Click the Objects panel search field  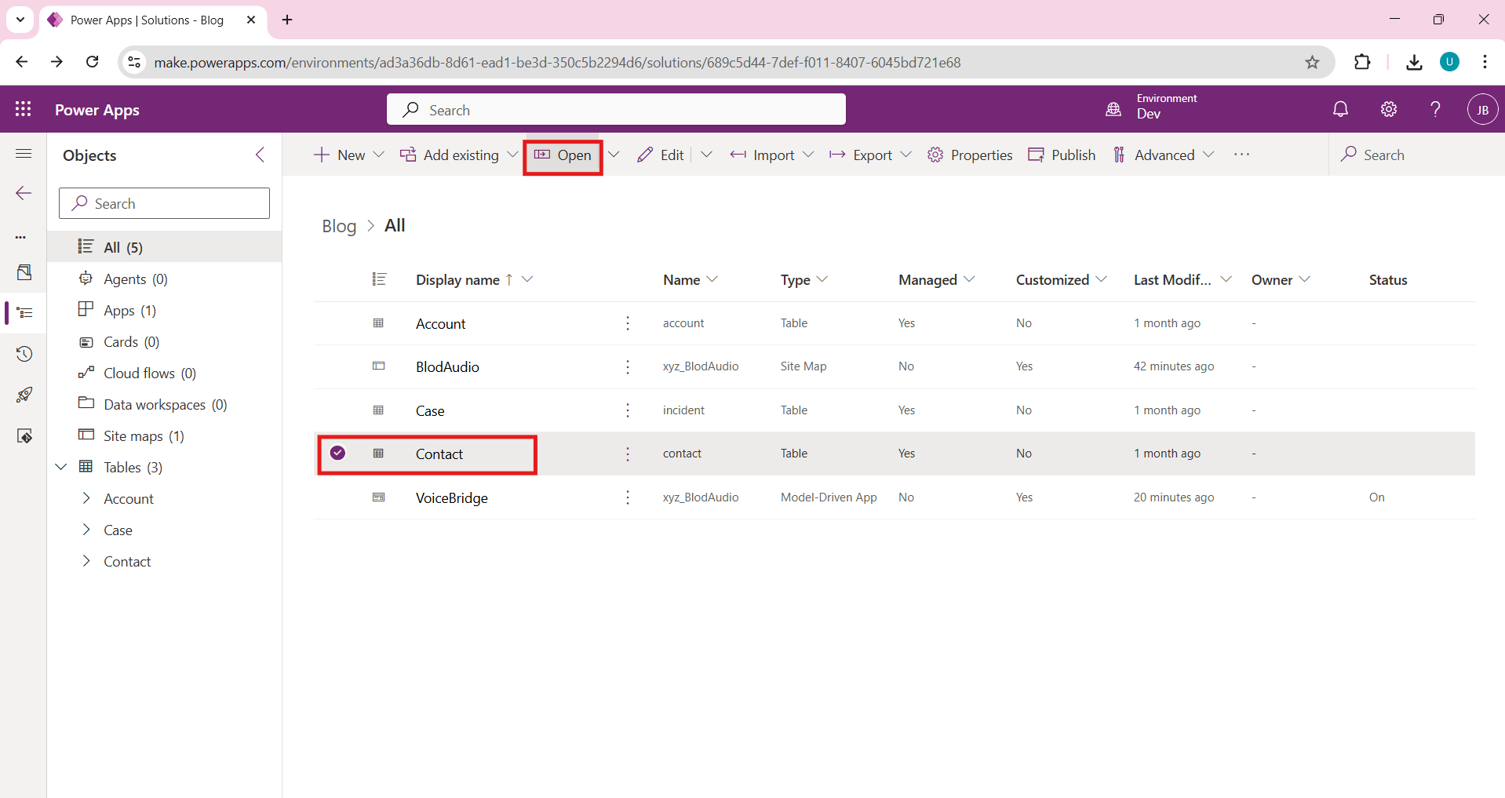165,204
